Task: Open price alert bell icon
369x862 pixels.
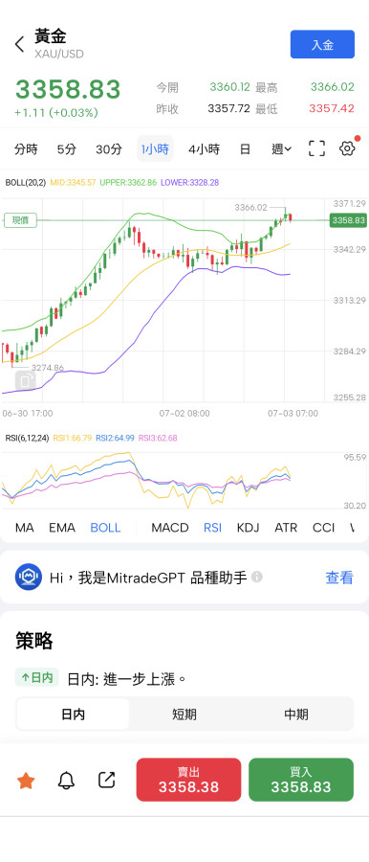Action: coord(67,780)
